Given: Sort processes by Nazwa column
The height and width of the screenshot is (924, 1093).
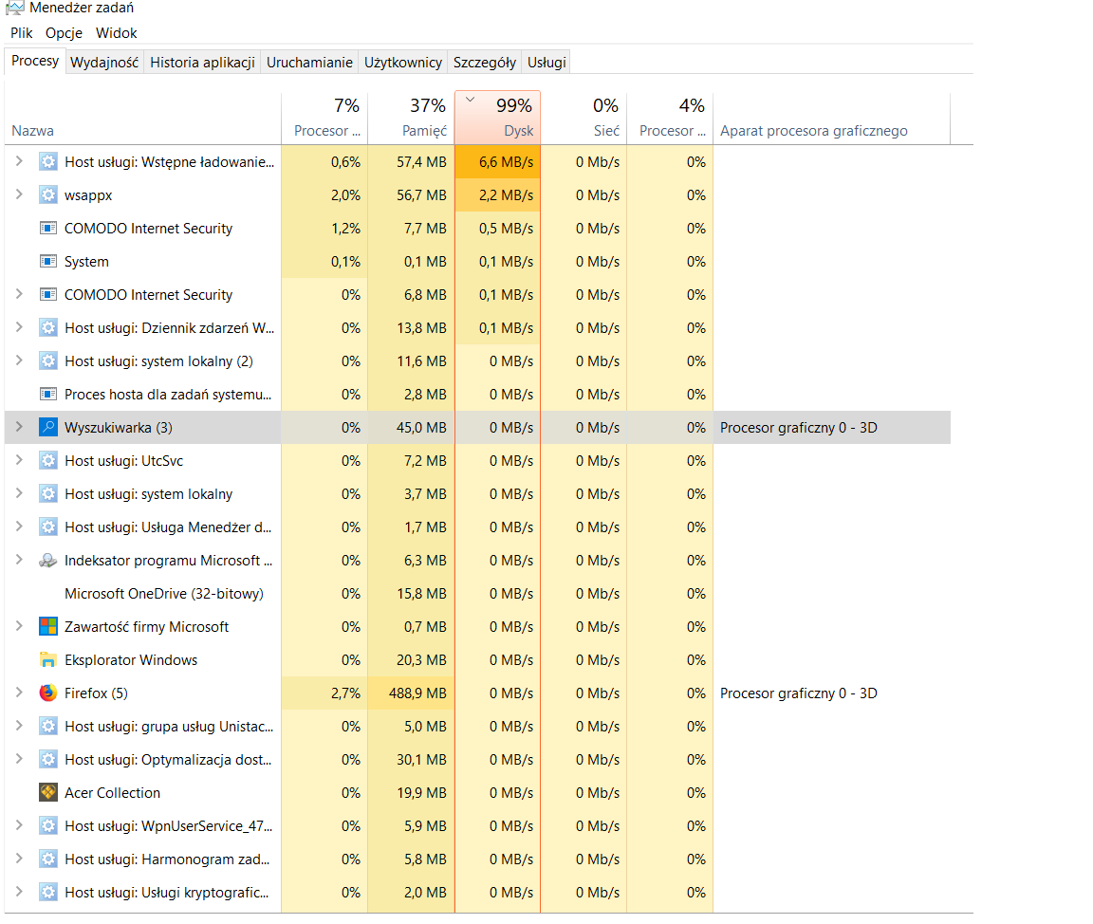Looking at the screenshot, I should click(33, 131).
